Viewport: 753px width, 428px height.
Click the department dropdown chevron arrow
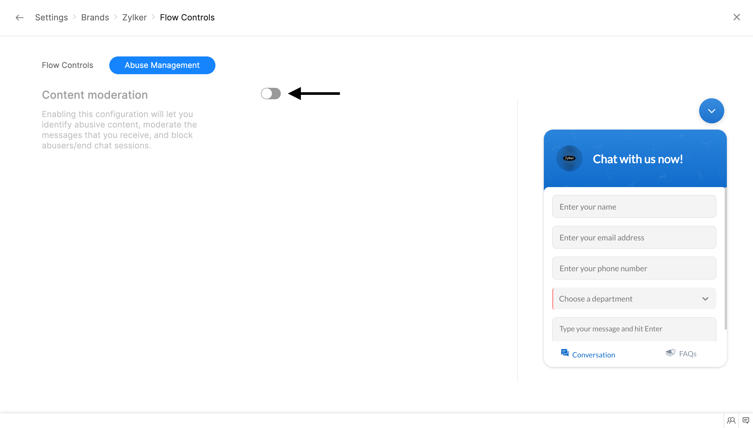coord(705,299)
